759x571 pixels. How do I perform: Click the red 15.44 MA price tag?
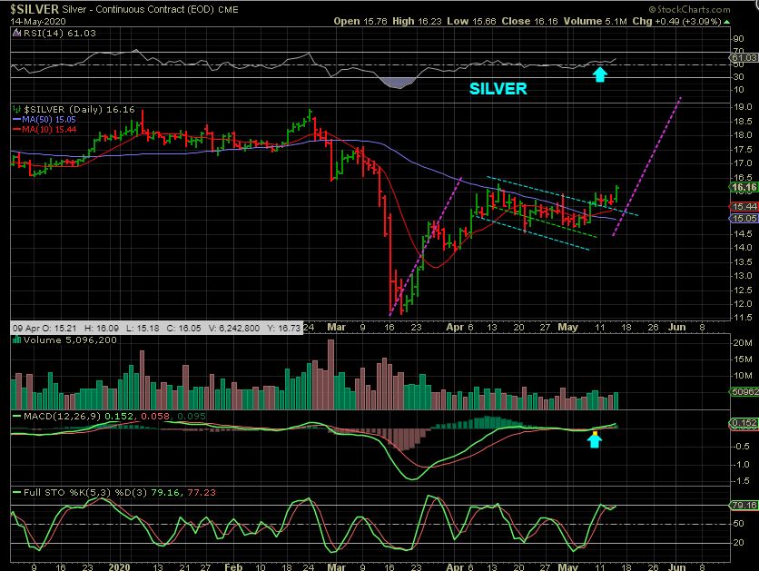tap(743, 207)
